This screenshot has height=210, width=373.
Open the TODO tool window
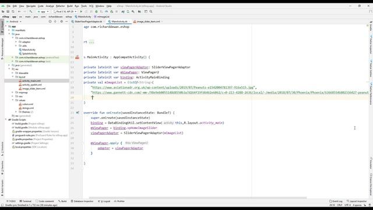pyautogui.click(x=11, y=201)
